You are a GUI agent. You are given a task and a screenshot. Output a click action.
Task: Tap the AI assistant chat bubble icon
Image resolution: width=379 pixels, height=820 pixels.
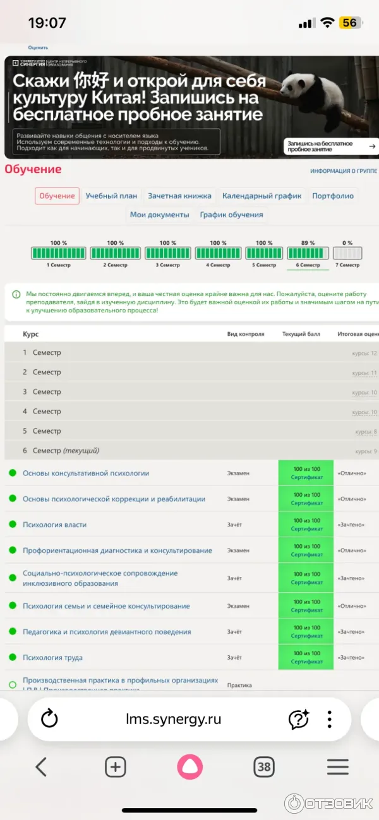[x=298, y=719]
